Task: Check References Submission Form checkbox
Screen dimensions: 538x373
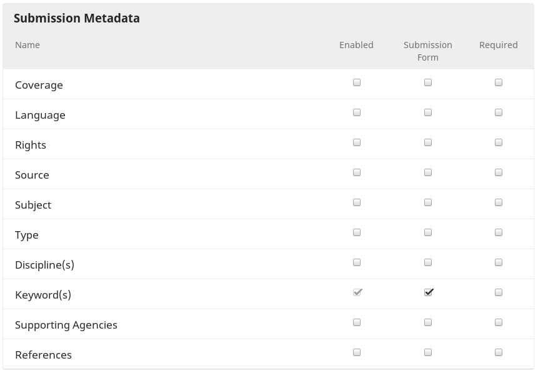Action: pyautogui.click(x=428, y=352)
